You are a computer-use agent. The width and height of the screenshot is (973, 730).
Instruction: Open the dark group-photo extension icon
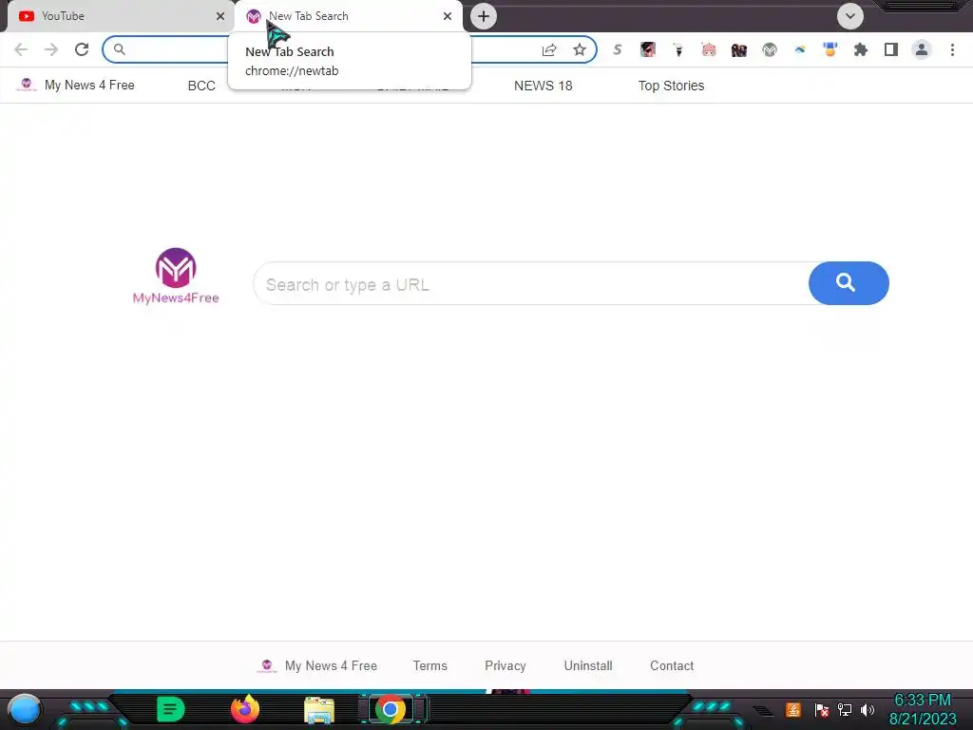click(x=739, y=49)
